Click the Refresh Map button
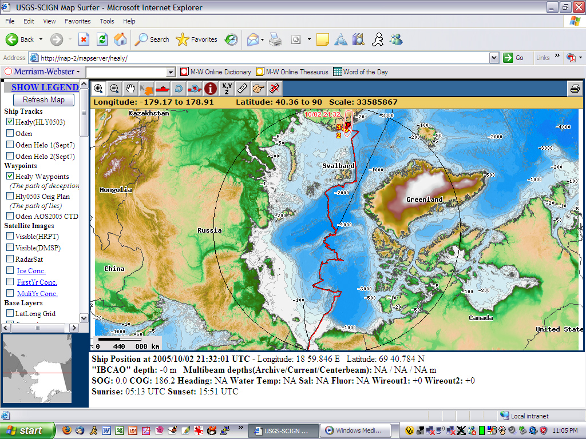 click(x=43, y=99)
